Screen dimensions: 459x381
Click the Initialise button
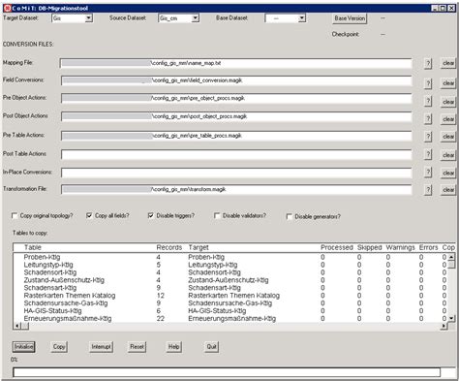[x=24, y=347]
